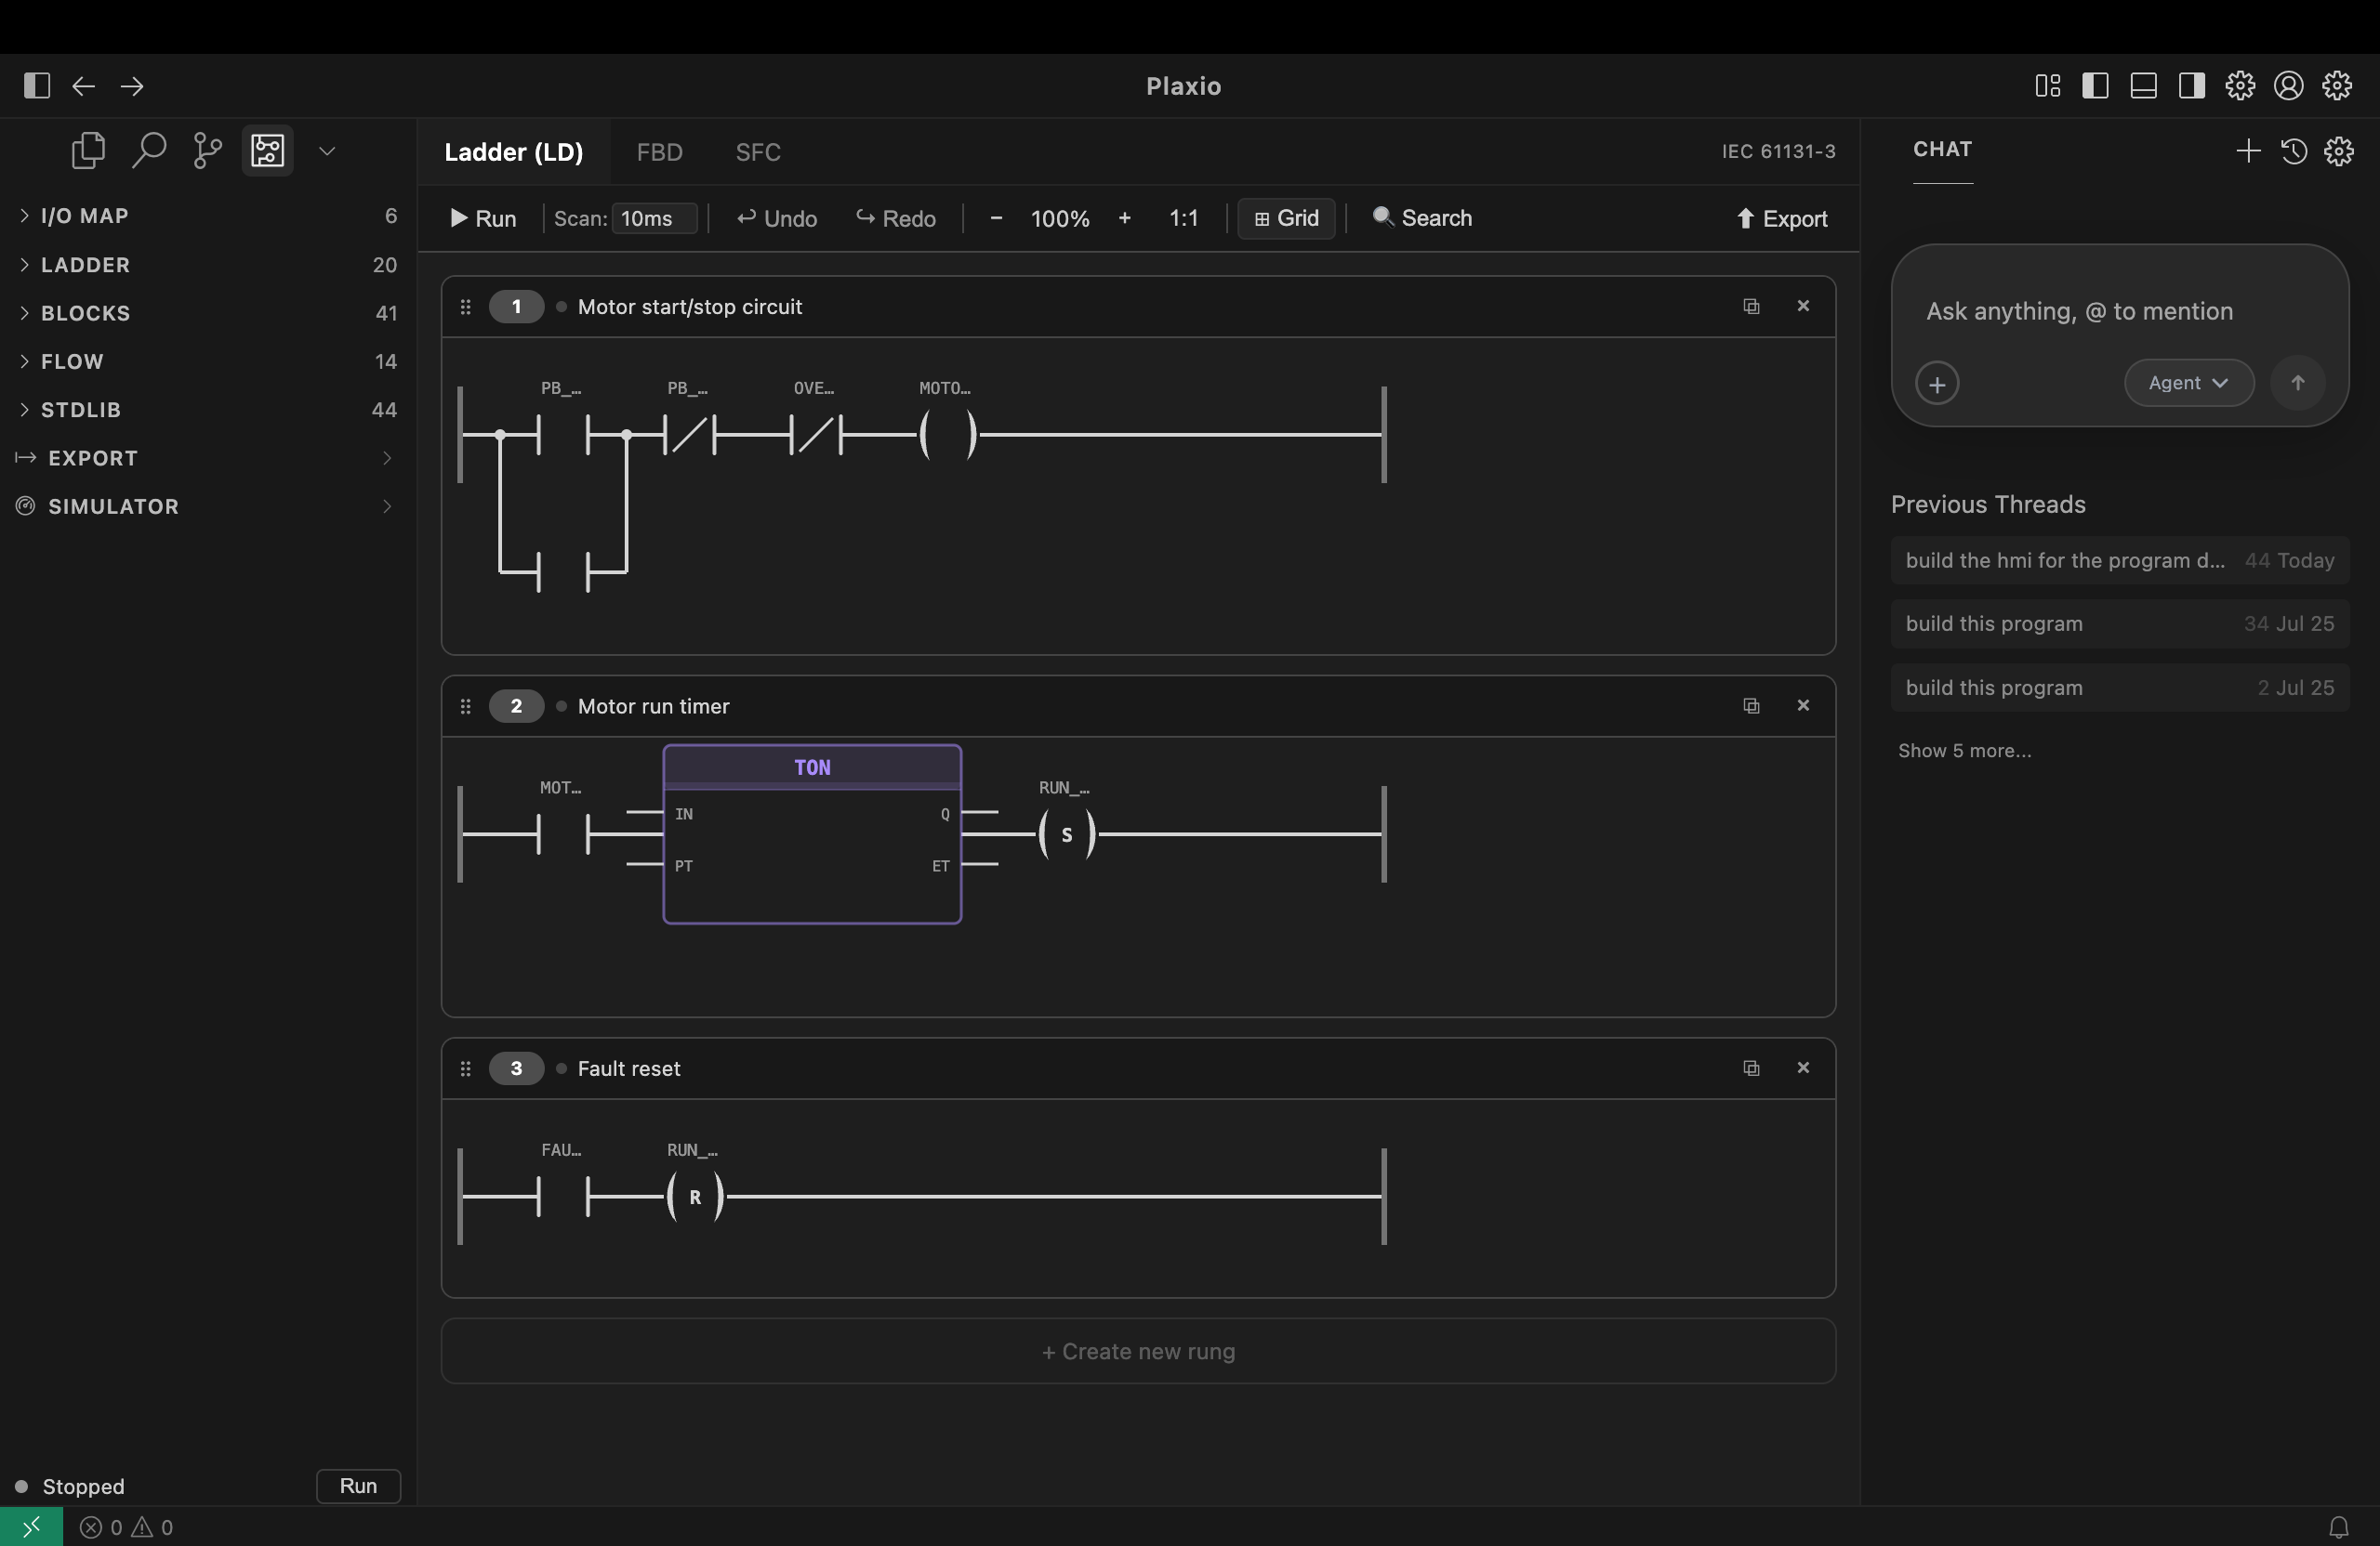The width and height of the screenshot is (2380, 1546).
Task: Delete rung 1 Motor start/stop circuit
Action: point(1803,306)
